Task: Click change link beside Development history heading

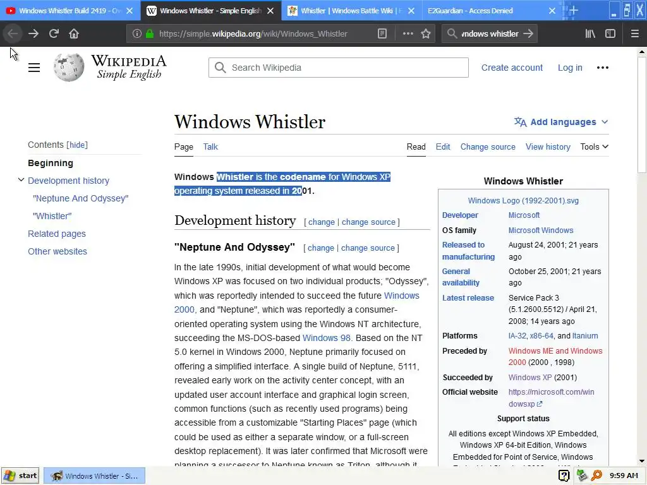Action: point(322,222)
